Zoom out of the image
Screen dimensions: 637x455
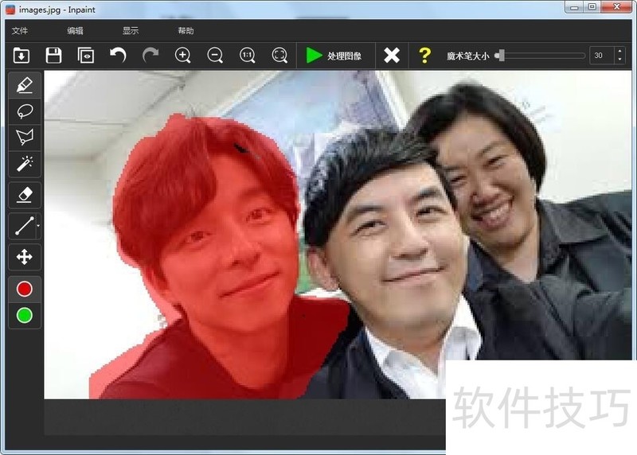[x=215, y=55]
